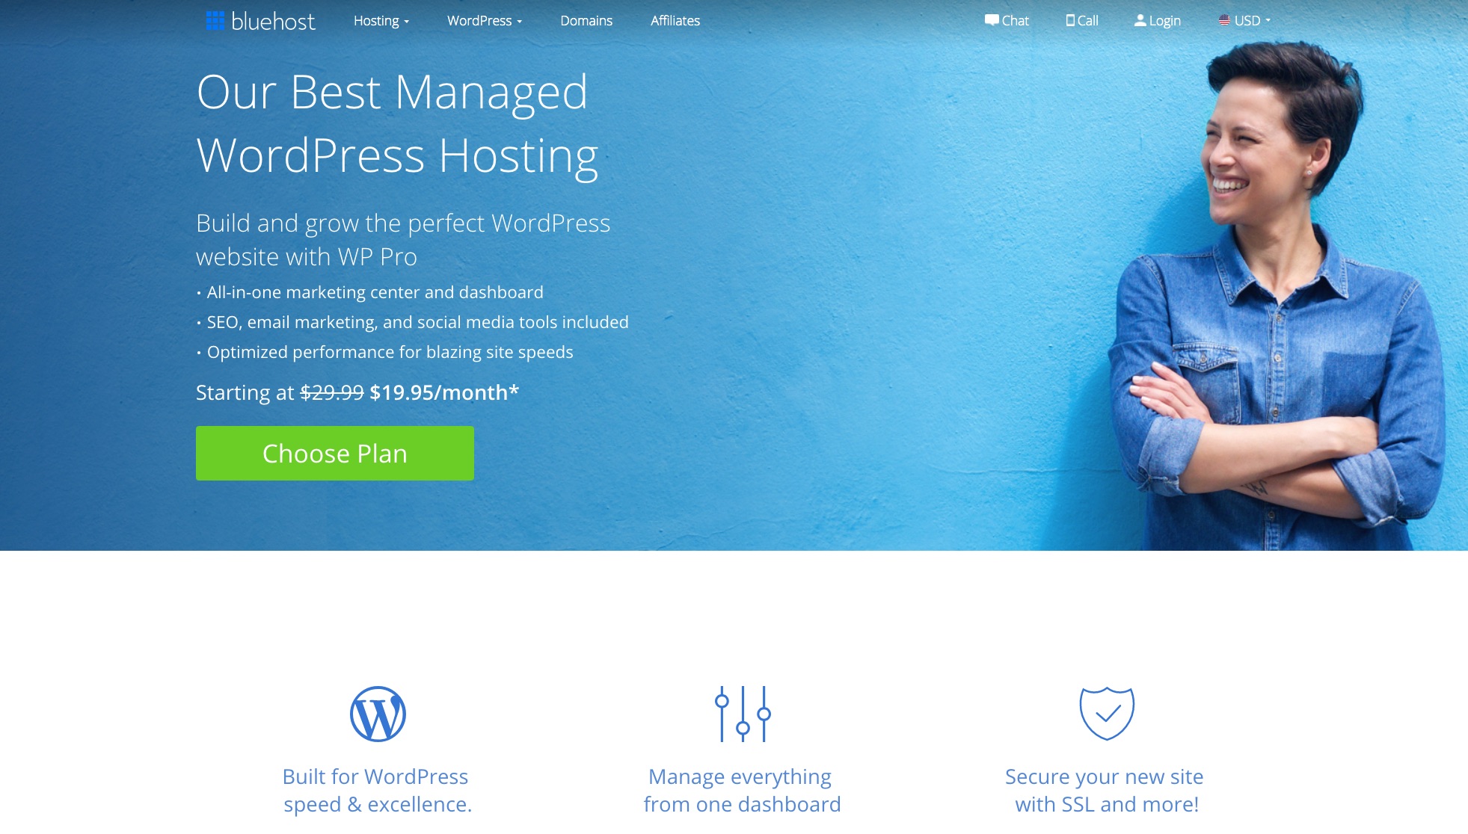Click the bluehost wordmark link
Viewport: 1468px width, 834px height.
273,21
